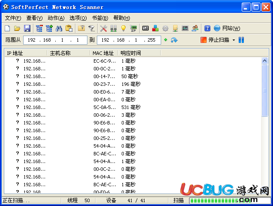Sort by the IP 地址 column header
Image resolution: width=273 pixels, height=206 pixels.
coord(26,53)
